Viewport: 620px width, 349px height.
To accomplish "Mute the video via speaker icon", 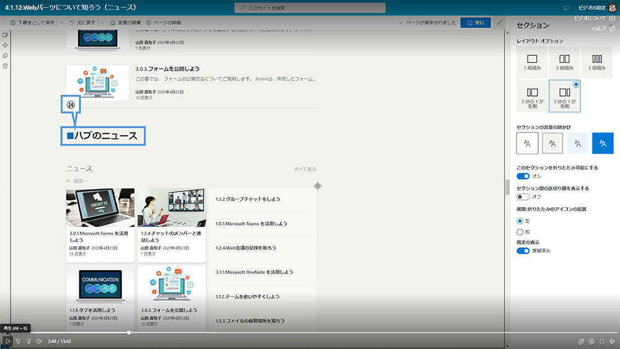I will coord(38,341).
